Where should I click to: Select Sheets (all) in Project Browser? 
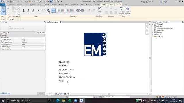click(160, 31)
